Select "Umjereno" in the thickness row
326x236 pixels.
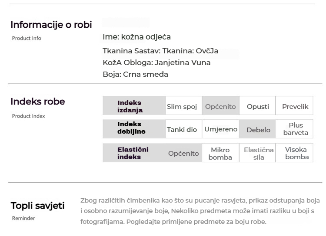[x=221, y=129]
